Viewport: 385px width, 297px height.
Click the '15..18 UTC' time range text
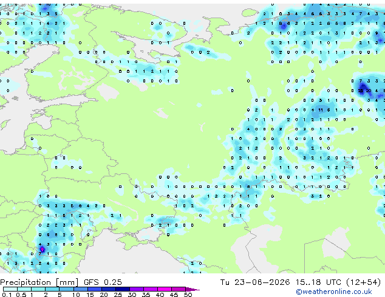[318, 282]
